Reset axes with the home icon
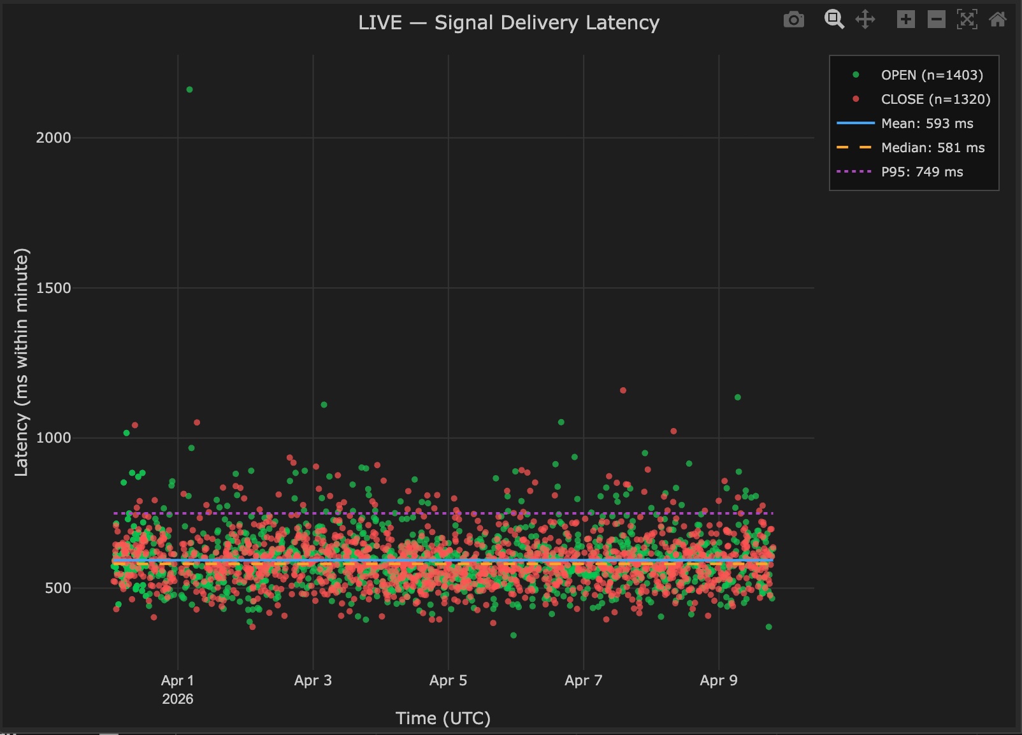The image size is (1022, 735). pyautogui.click(x=997, y=20)
